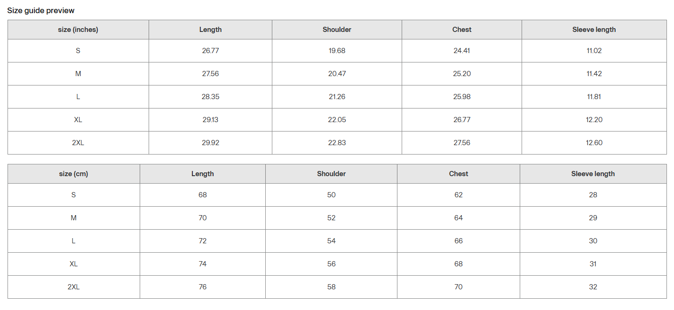Image resolution: width=674 pixels, height=310 pixels.
Task: Select the 66 chest value for L
Action: [459, 241]
